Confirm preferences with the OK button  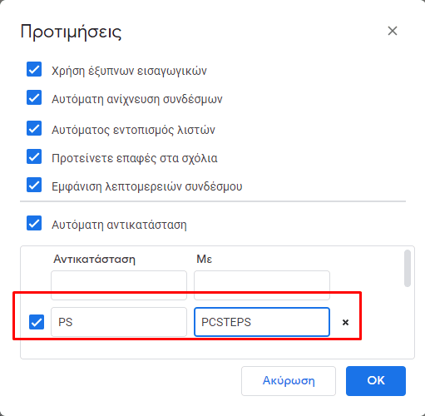coord(376,381)
